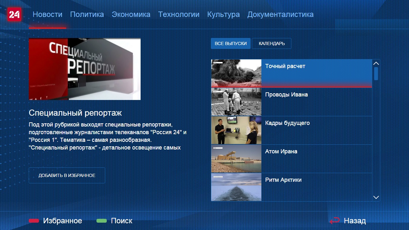This screenshot has width=409, height=230.
Task: Click the red Назад return arrow
Action: (335, 221)
